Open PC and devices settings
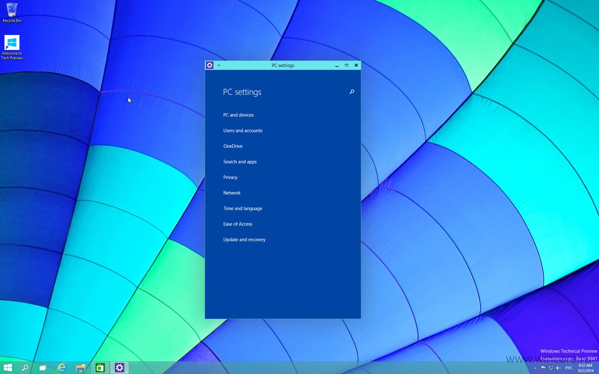The height and width of the screenshot is (374, 599). 238,115
